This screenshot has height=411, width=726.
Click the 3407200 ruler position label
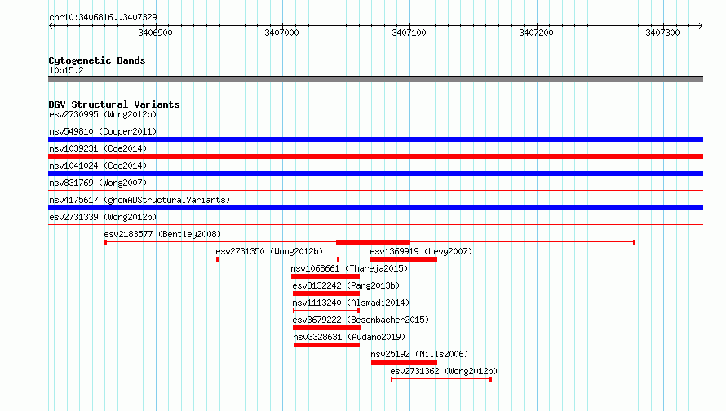tap(536, 33)
